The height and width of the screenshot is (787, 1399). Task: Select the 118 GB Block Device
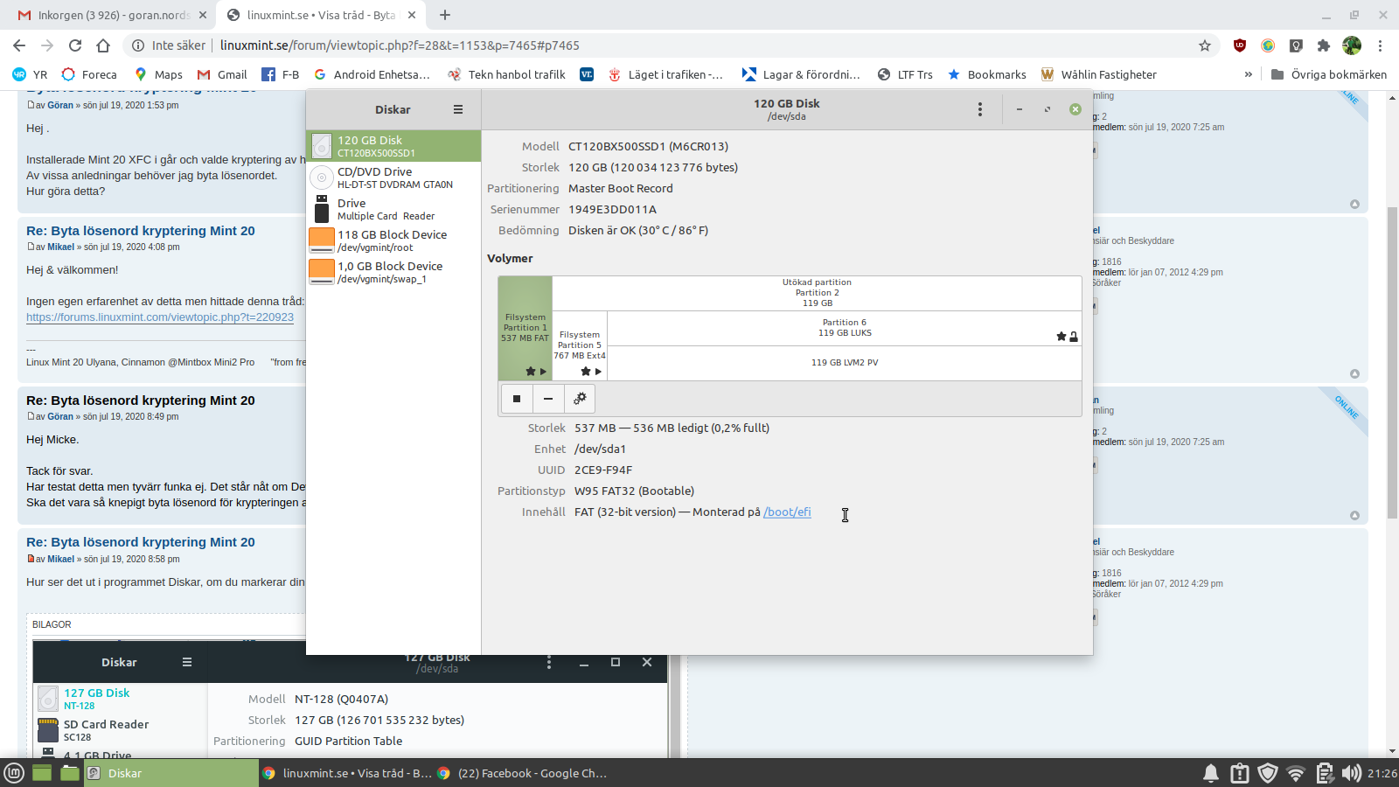coord(393,240)
